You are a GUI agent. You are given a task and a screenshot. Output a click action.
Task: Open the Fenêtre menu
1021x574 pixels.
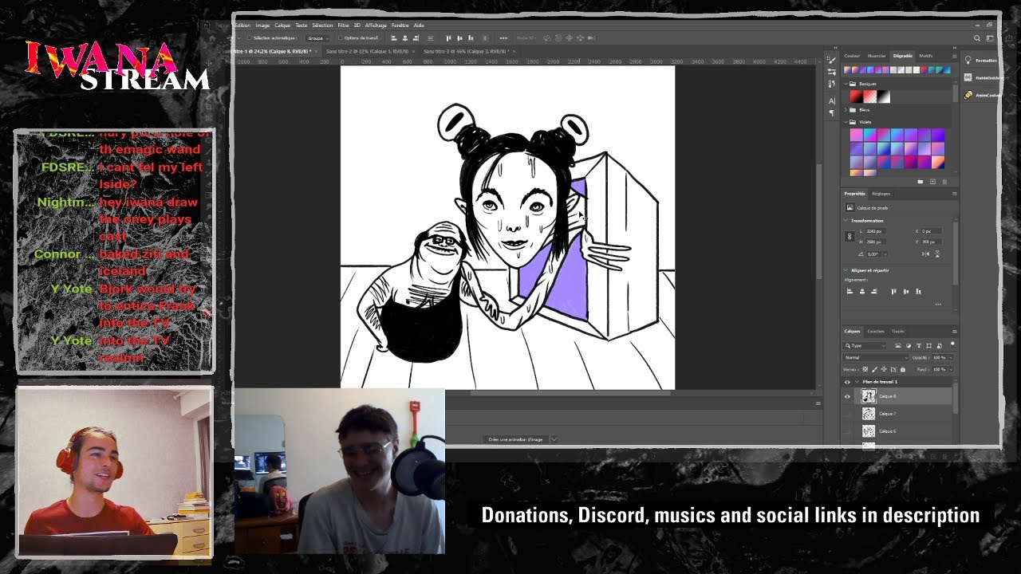pyautogui.click(x=400, y=26)
